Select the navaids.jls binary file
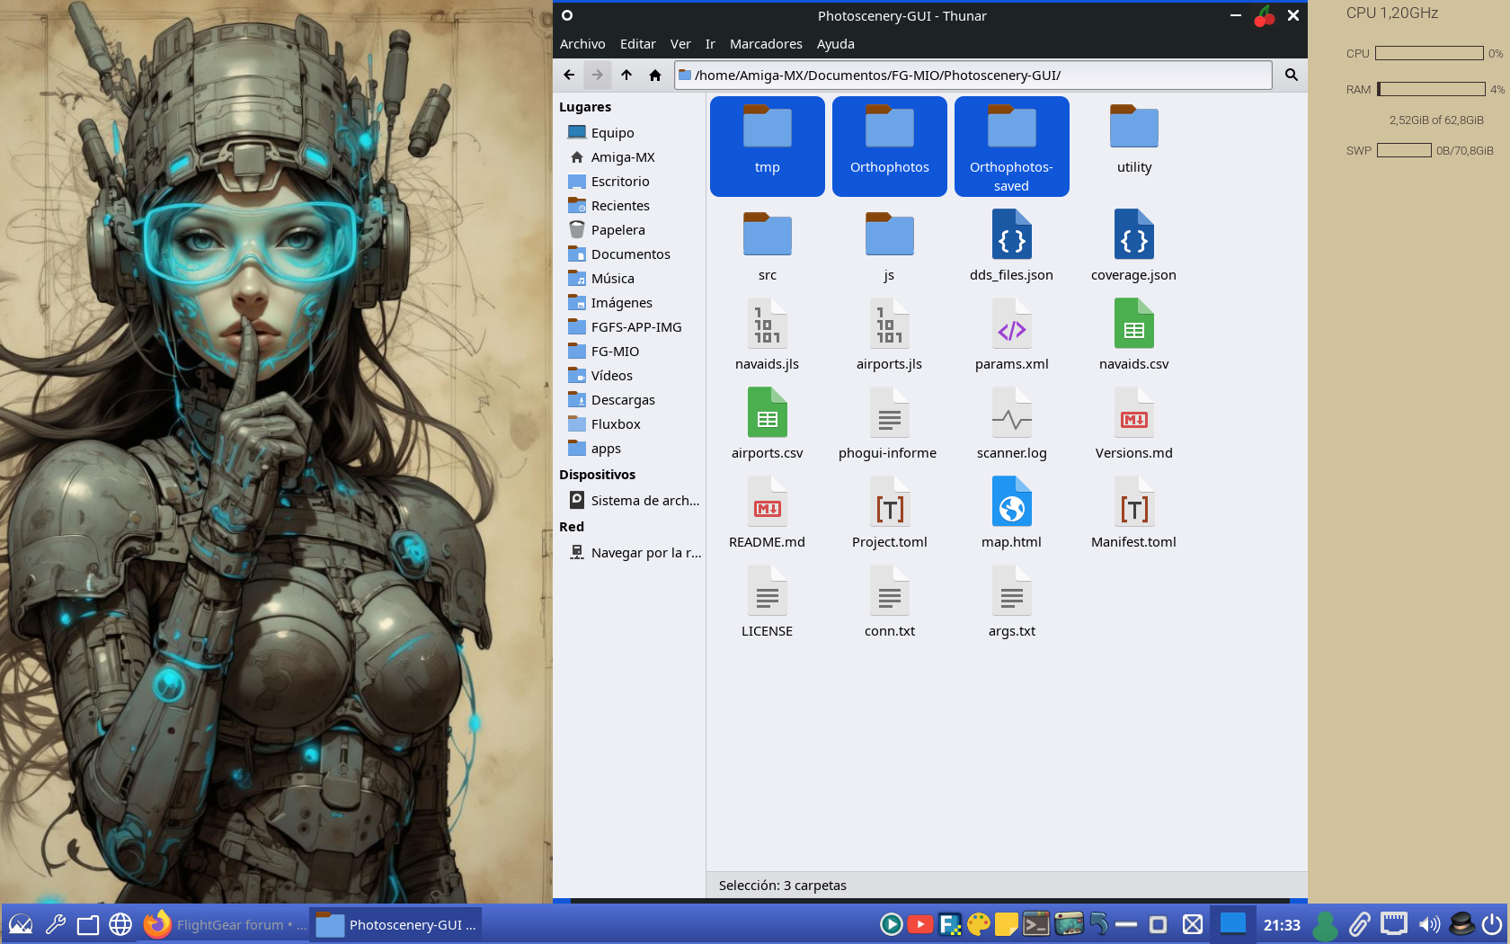The height and width of the screenshot is (944, 1510). (767, 334)
